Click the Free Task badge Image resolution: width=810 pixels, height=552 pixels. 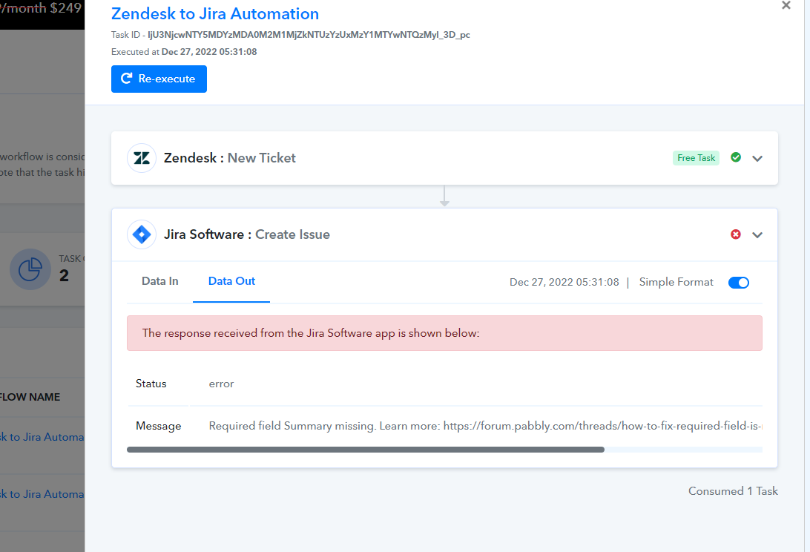click(x=696, y=158)
